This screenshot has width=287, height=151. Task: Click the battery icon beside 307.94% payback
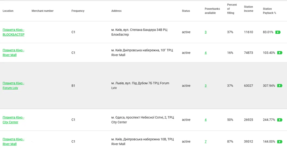point(280,86)
